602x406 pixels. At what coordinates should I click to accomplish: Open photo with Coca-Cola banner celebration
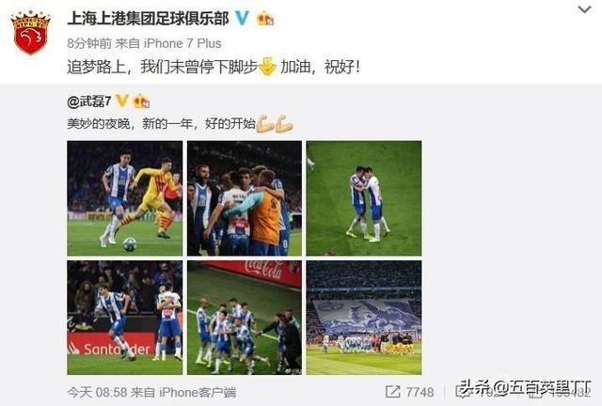245,318
